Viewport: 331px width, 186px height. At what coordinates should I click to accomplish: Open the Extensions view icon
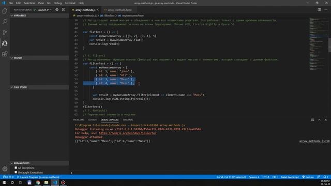coord(5,54)
